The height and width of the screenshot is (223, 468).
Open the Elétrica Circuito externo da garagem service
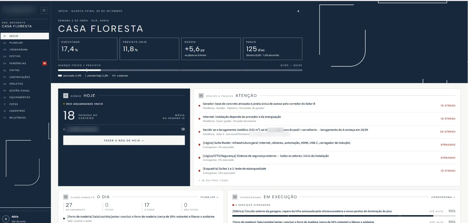312,211
